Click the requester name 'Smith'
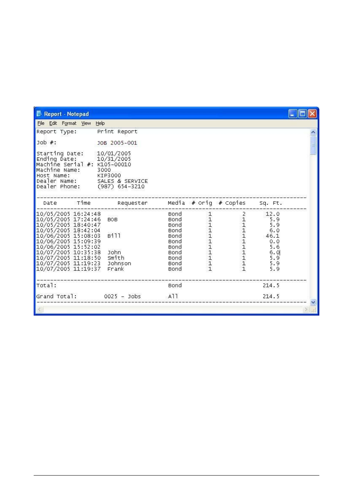Image resolution: width=353 pixels, height=500 pixels. tap(116, 258)
